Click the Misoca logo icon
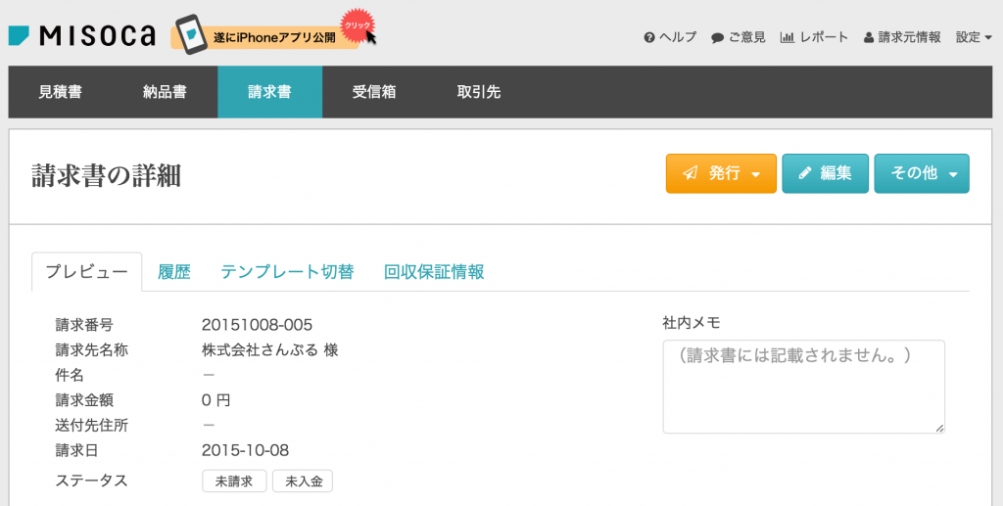The height and width of the screenshot is (506, 1003). coord(20,36)
